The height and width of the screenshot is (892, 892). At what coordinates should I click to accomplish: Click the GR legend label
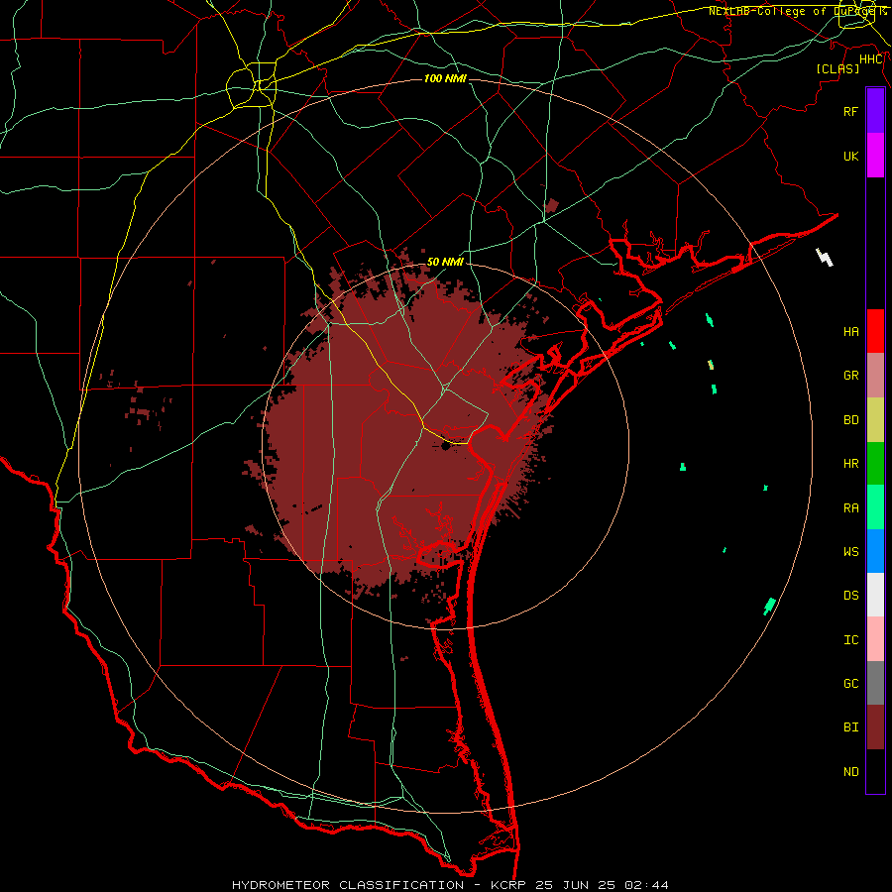[850, 376]
